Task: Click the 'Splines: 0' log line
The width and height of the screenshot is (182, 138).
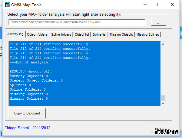Action: point(20,85)
